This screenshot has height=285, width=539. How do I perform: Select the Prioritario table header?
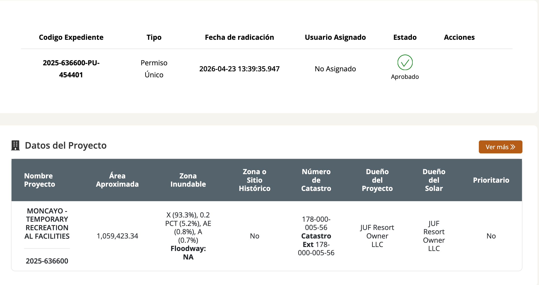[491, 180]
